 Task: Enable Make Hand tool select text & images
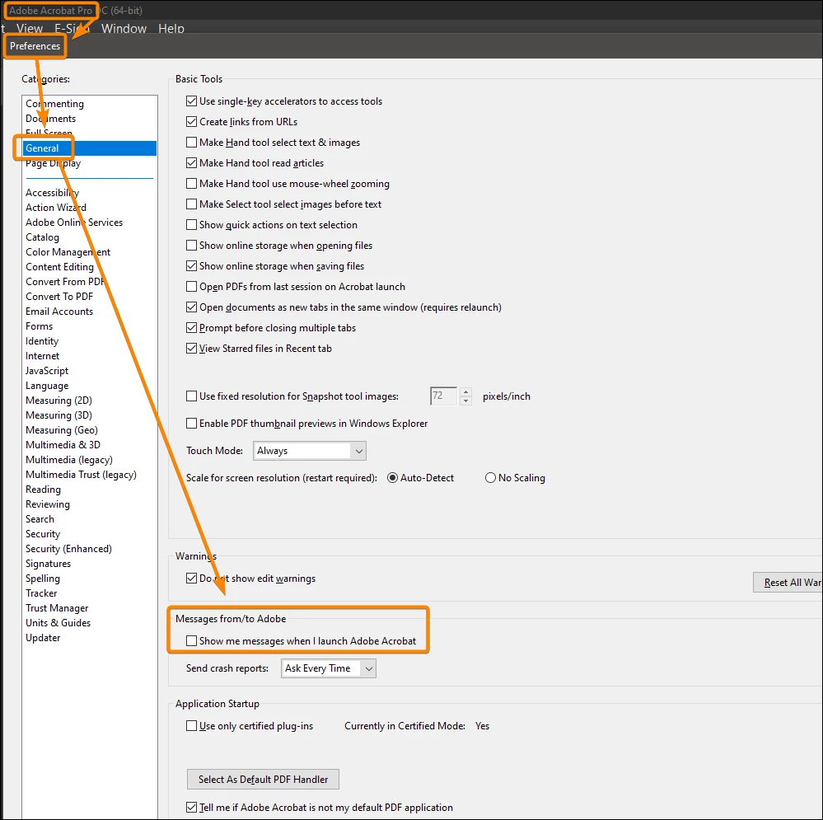(x=192, y=143)
